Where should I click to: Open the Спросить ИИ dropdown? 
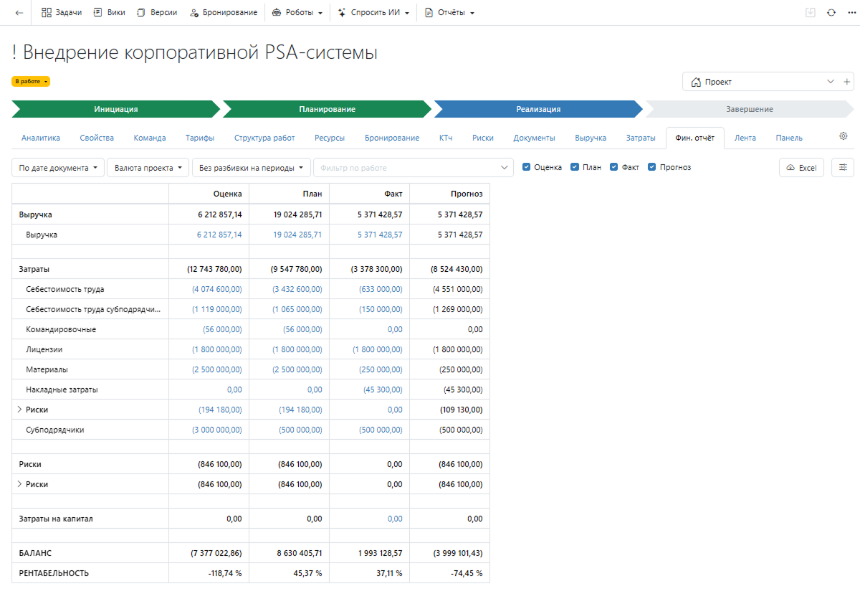[373, 13]
